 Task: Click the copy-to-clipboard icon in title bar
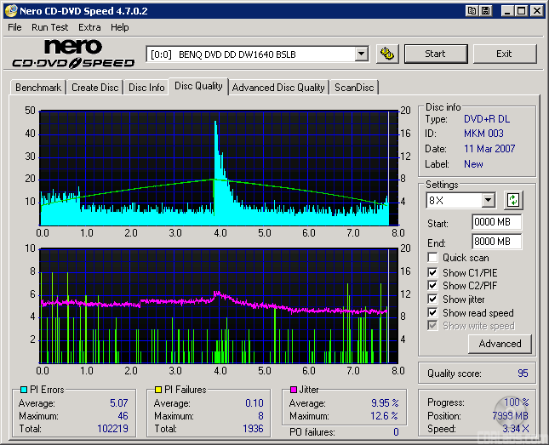coord(472,11)
